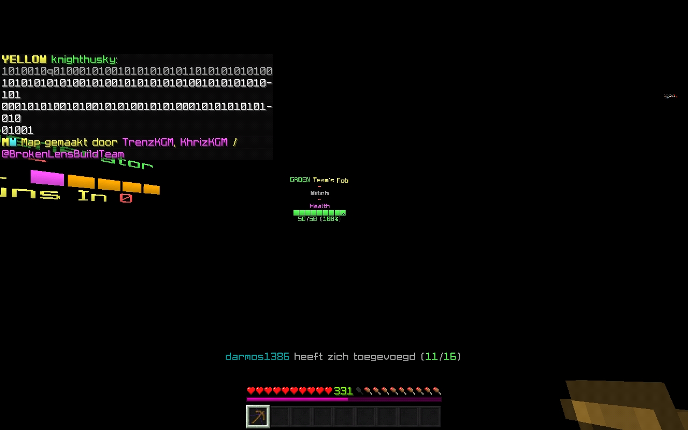Click 'TrenzKGM' in the map credits
This screenshot has height=430, width=688.
tap(148, 142)
